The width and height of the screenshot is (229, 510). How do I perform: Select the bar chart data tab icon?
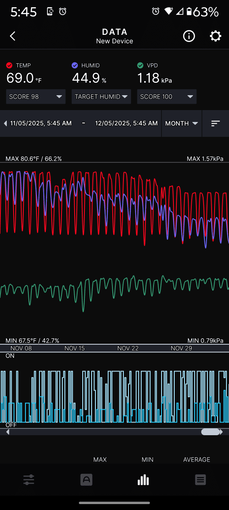tap(143, 480)
